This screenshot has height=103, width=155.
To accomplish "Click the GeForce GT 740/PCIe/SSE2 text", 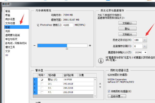I will point(121,82).
